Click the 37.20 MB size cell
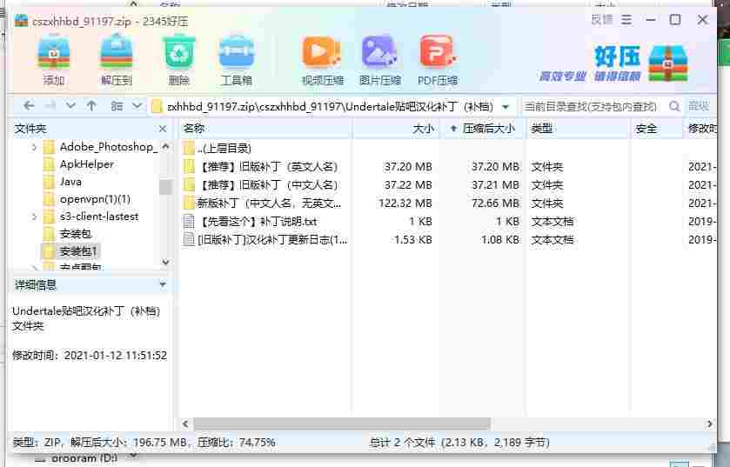This screenshot has height=467, width=730. [x=408, y=166]
